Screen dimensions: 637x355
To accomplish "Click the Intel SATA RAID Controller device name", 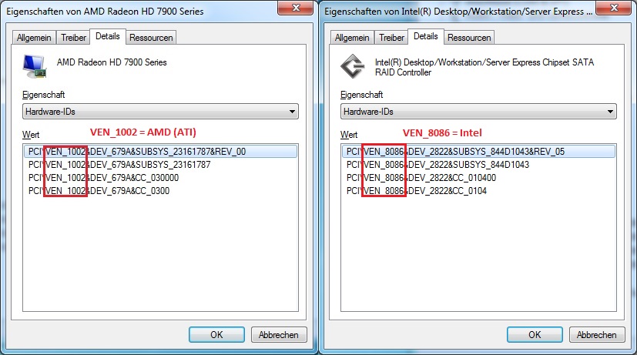I will point(484,67).
